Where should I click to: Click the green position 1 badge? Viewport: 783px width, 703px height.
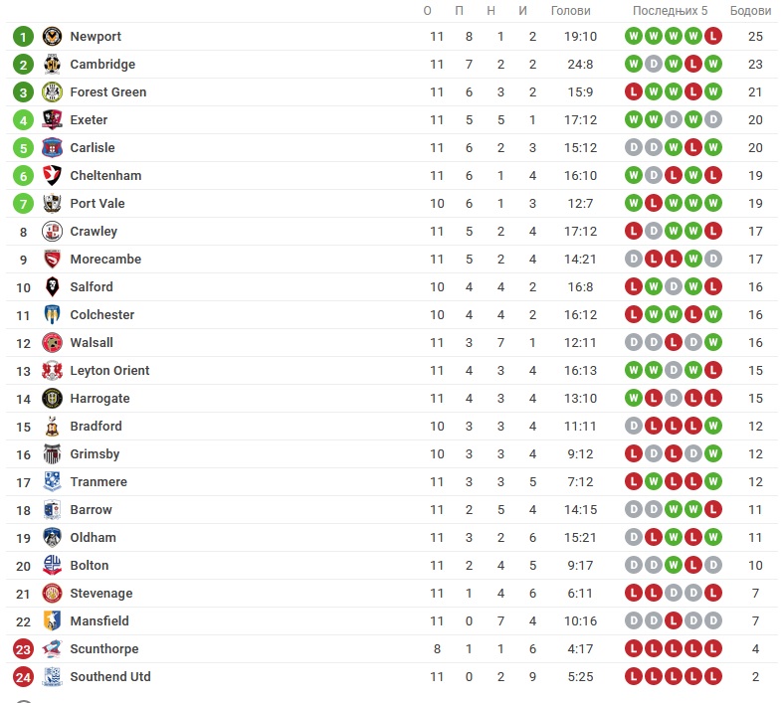tap(23, 37)
